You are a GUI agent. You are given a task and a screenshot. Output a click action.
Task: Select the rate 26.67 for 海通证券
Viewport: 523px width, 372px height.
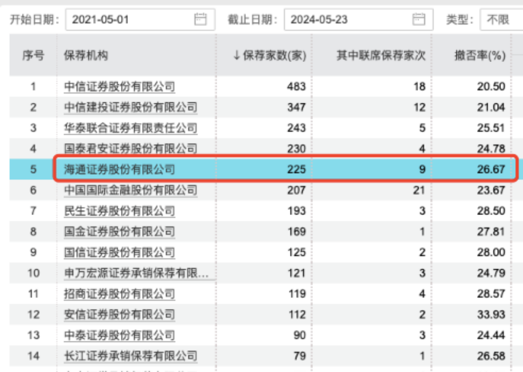[x=491, y=169]
